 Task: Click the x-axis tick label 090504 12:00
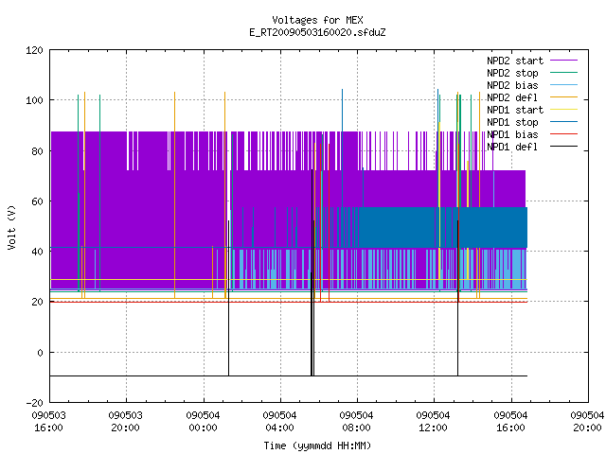tap(434, 422)
